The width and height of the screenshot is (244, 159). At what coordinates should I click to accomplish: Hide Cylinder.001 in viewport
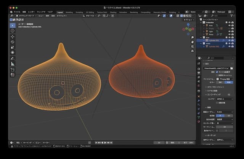(230, 40)
